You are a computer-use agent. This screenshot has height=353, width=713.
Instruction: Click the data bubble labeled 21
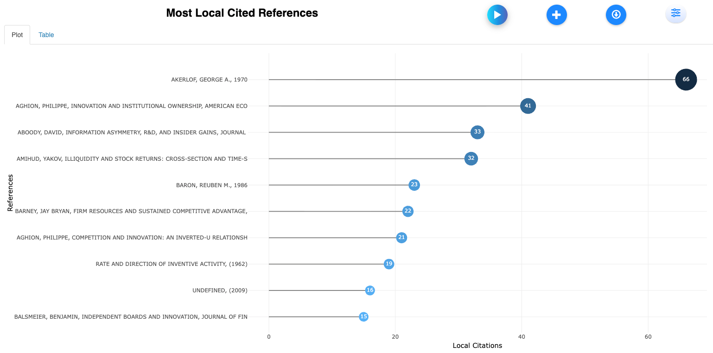click(x=401, y=238)
